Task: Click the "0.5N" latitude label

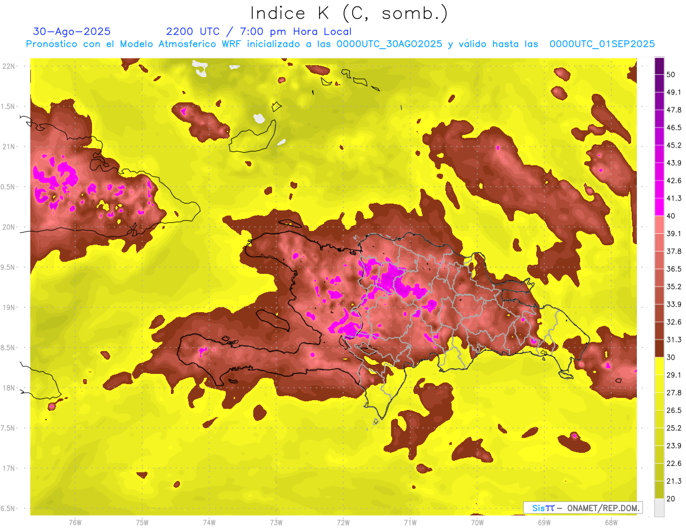Action: click(x=9, y=187)
